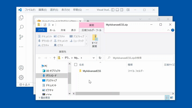Image resolution: width=192 pixels, height=108 pixels.
Task: Select ピクチャ in navigation pane
Action: coord(48,90)
